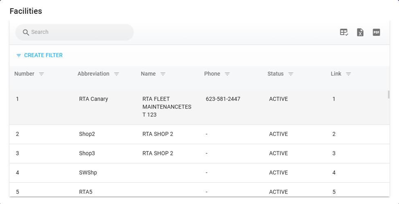Click into the Search field
Image resolution: width=399 pixels, height=204 pixels.
tap(78, 32)
